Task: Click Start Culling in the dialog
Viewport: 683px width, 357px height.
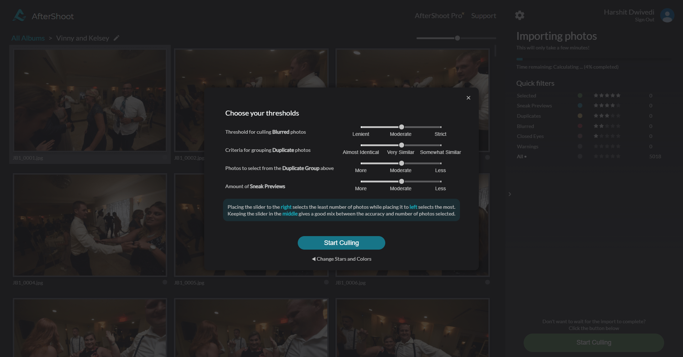Action: point(341,243)
